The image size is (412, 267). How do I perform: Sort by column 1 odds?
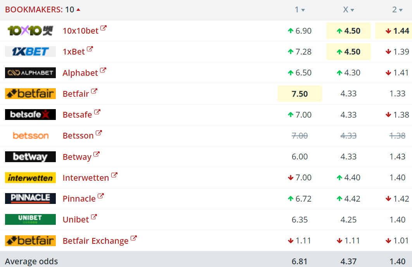(x=300, y=10)
